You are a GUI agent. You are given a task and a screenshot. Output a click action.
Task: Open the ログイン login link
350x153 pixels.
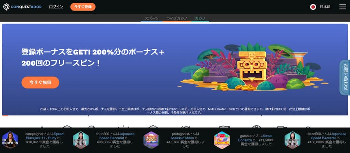tap(56, 7)
